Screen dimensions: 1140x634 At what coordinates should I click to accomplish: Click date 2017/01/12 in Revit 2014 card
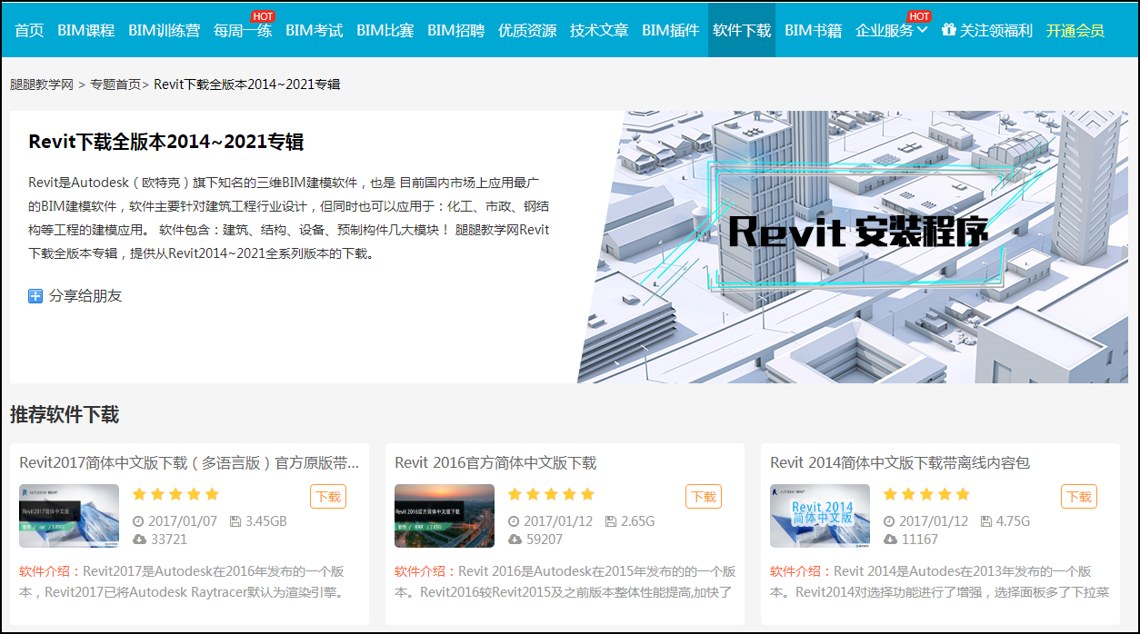pos(934,521)
